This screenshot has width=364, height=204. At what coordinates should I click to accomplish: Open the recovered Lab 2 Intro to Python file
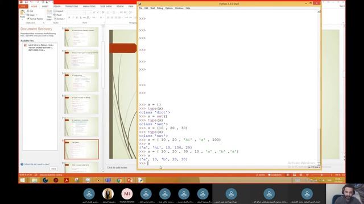[40, 48]
